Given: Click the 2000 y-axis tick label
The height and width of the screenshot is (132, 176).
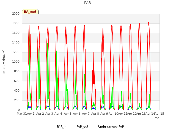Looking at the screenshot, I should click(16, 13).
